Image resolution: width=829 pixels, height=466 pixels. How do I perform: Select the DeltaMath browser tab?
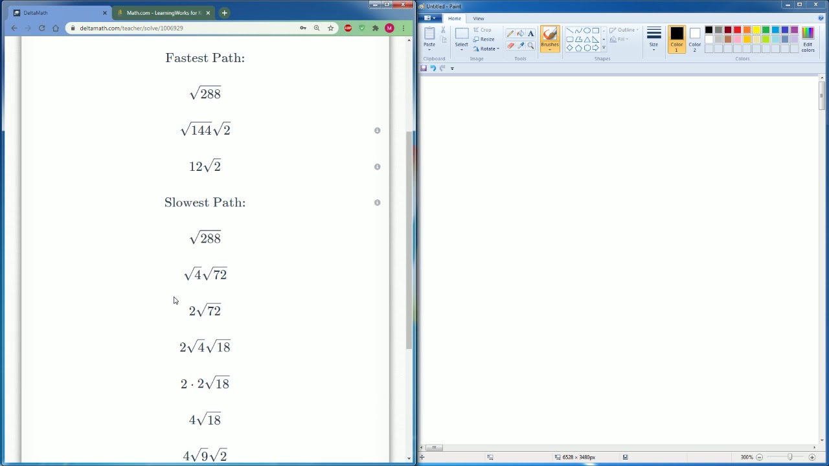pyautogui.click(x=60, y=13)
